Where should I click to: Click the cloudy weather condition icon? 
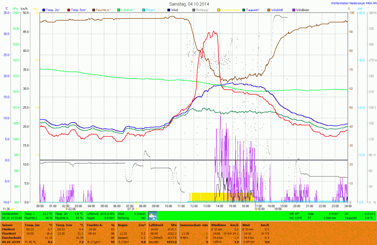152,216
